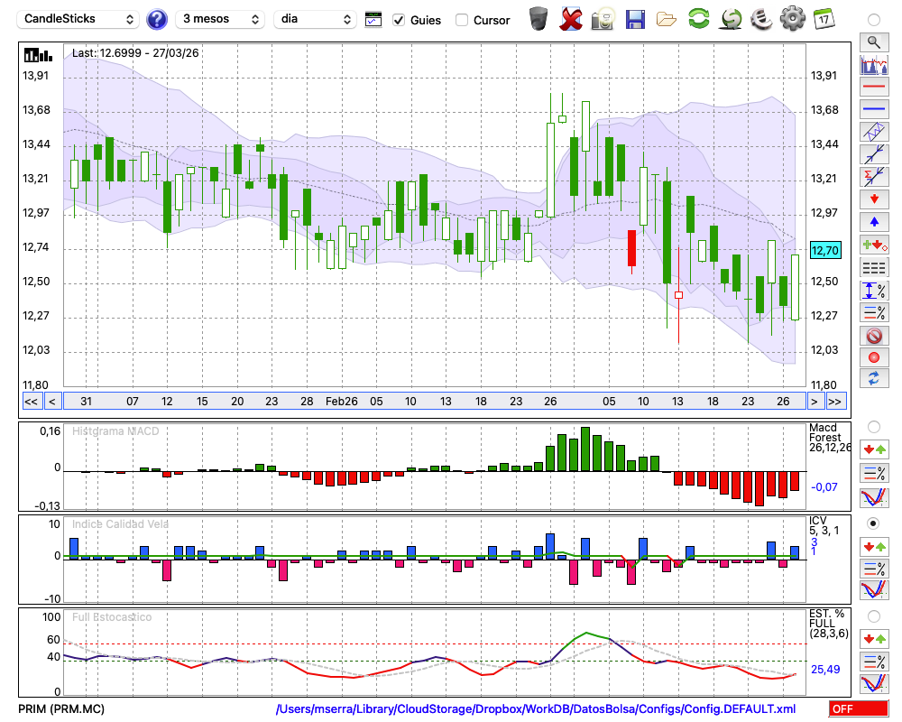Select the red horizontal line drawing tool
902x722 pixels.
pyautogui.click(x=873, y=88)
